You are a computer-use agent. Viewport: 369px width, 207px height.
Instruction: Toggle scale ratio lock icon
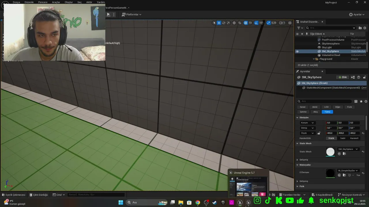tap(319, 133)
